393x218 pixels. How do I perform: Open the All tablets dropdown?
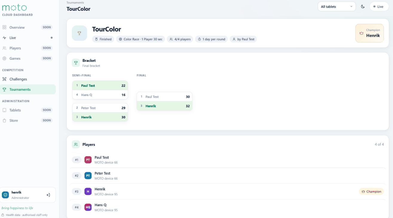[x=337, y=7]
